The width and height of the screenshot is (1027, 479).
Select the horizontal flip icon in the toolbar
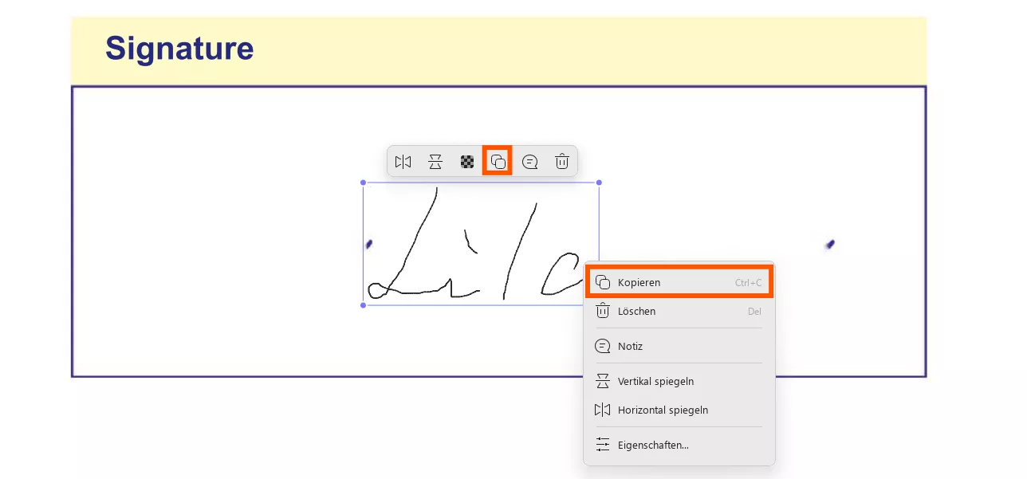tap(403, 161)
